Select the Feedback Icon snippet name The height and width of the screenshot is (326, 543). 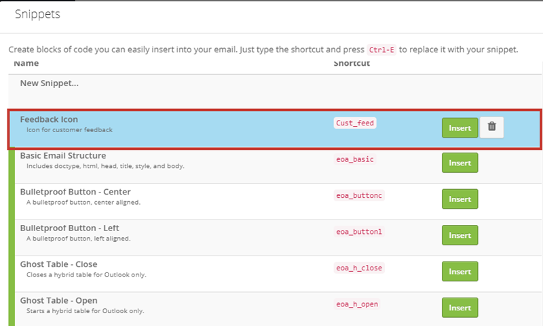[x=49, y=119]
